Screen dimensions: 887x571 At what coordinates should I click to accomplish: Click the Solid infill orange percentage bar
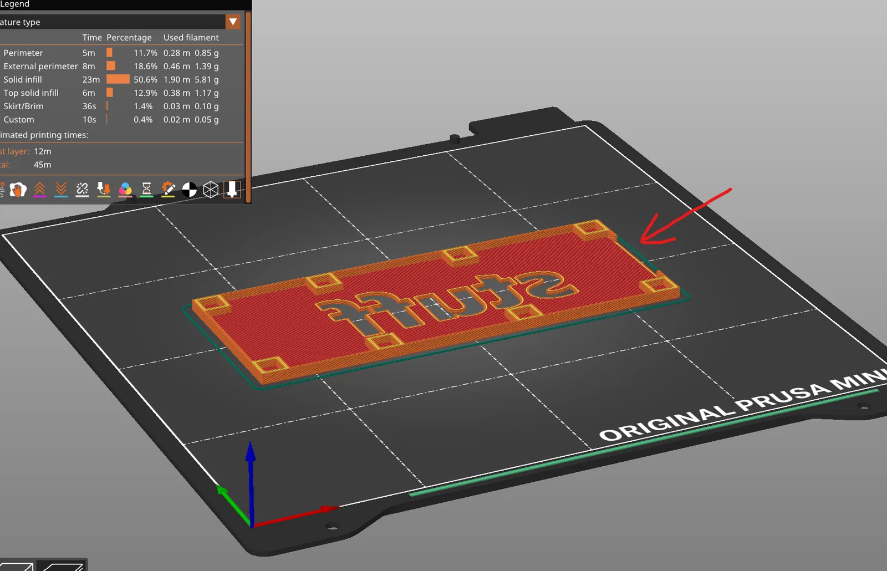click(118, 79)
